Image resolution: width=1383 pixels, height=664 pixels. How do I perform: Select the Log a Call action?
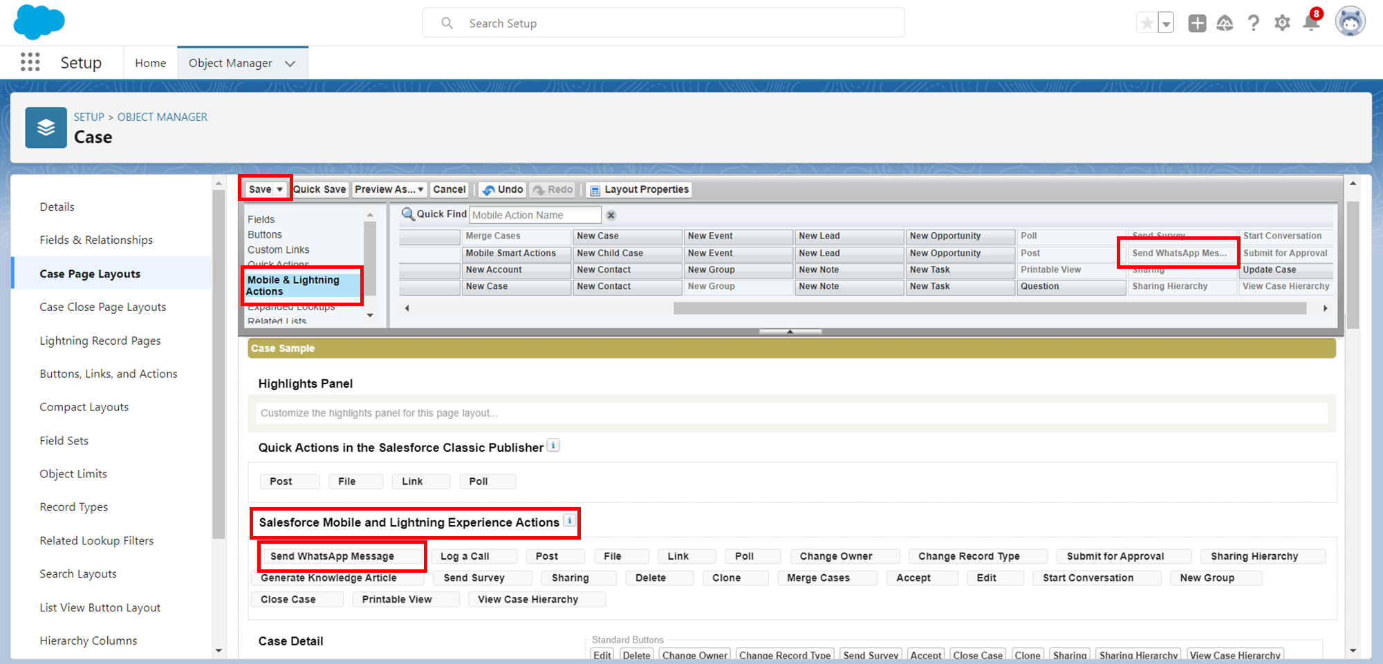pos(474,556)
